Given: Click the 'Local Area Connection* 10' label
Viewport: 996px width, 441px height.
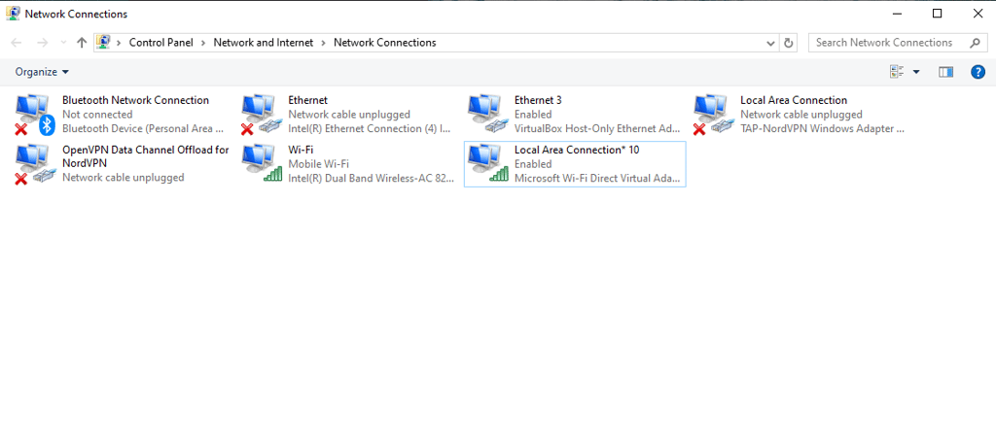Looking at the screenshot, I should pyautogui.click(x=577, y=150).
